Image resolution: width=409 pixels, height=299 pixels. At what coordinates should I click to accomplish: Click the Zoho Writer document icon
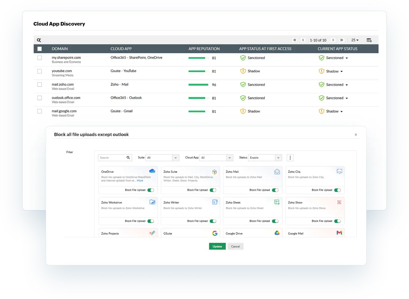coord(215,202)
